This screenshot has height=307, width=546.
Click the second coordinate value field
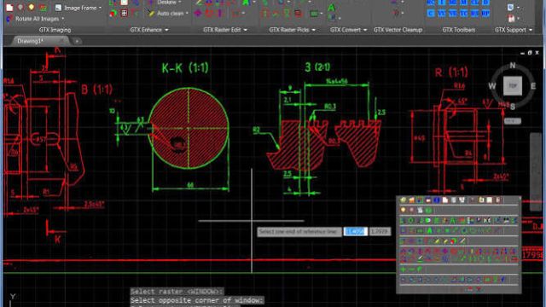click(x=380, y=231)
